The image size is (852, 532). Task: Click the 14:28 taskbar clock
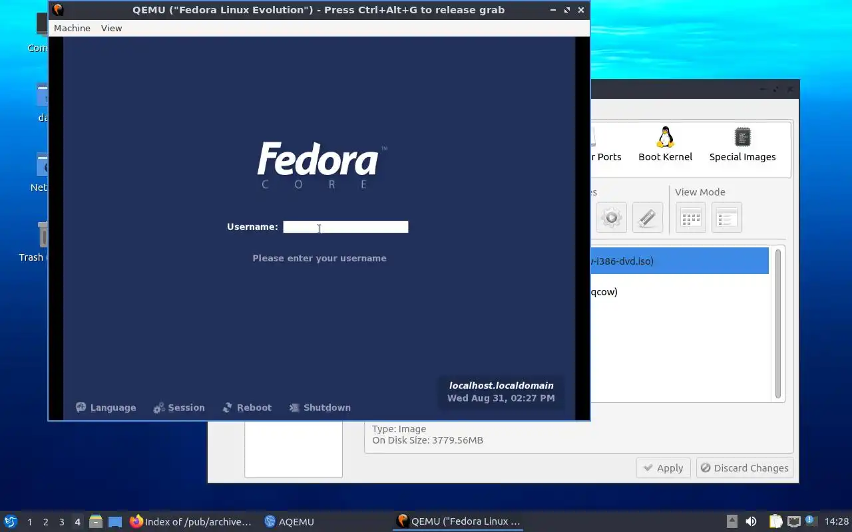pos(837,522)
